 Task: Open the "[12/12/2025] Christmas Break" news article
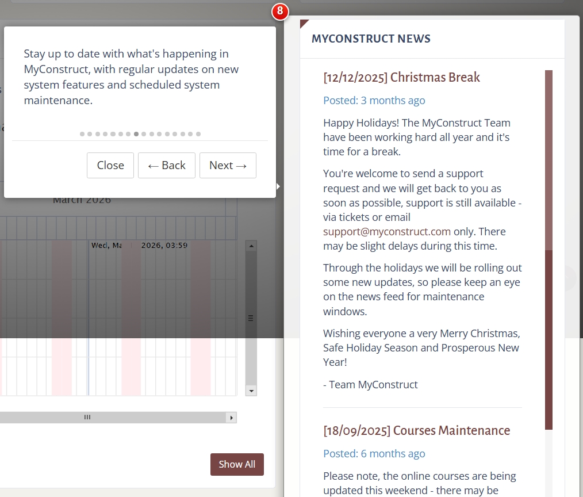[401, 77]
